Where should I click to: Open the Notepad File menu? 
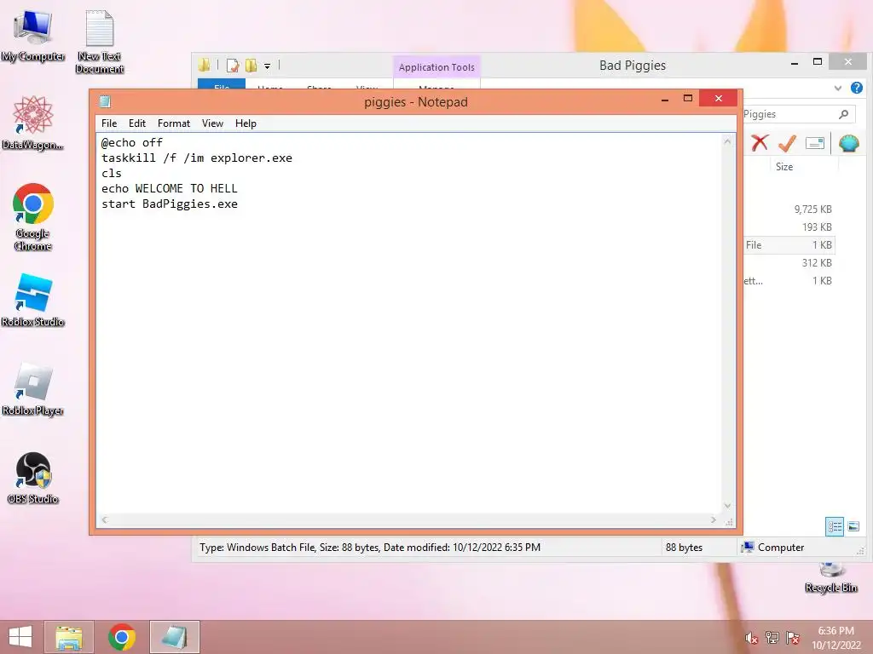click(x=109, y=123)
